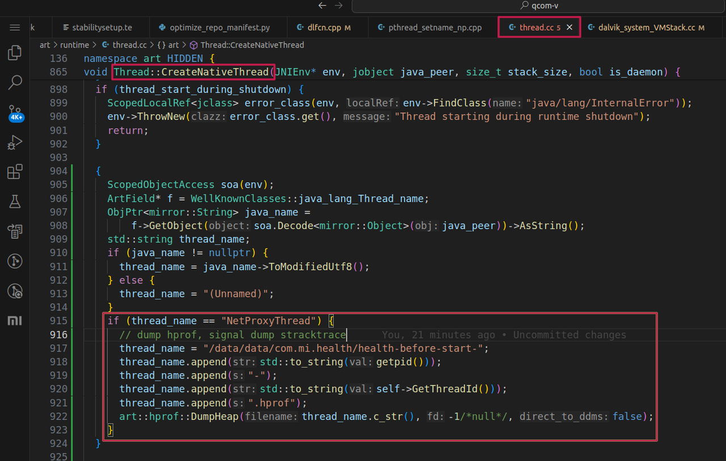
Task: Click the 'return;' statement on line 901
Action: pos(128,130)
